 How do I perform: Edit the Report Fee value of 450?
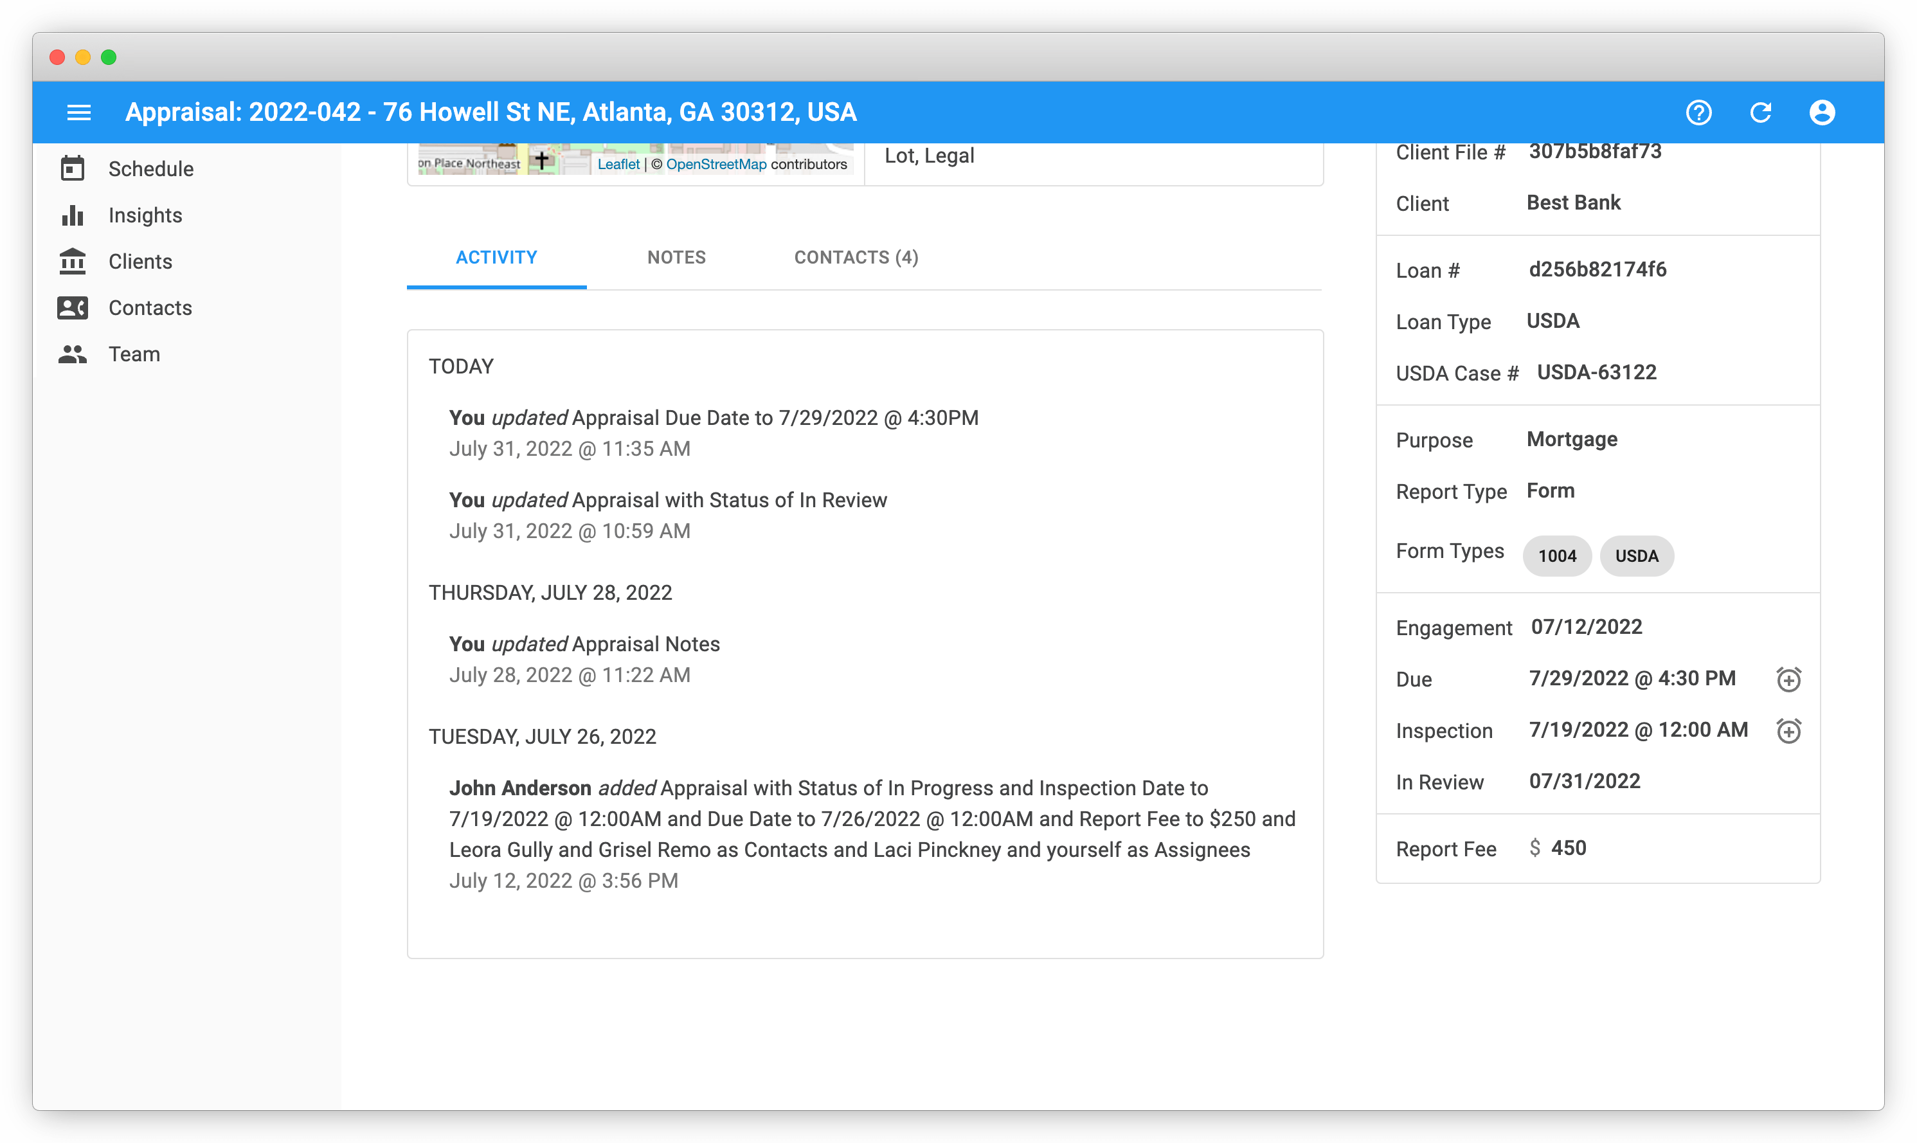pyautogui.click(x=1571, y=848)
